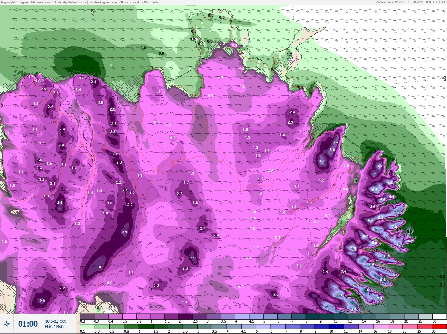Select the '18.okt./ Oct' date label
The image size is (447, 334).
point(55,321)
